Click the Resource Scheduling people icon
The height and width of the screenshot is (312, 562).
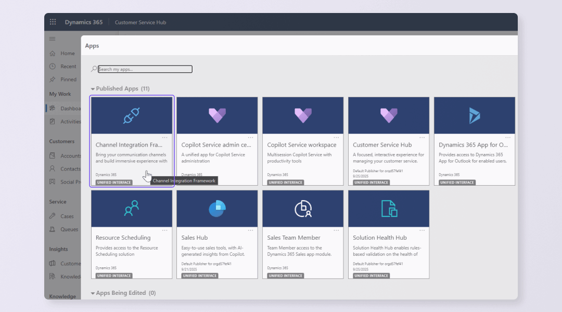point(131,209)
